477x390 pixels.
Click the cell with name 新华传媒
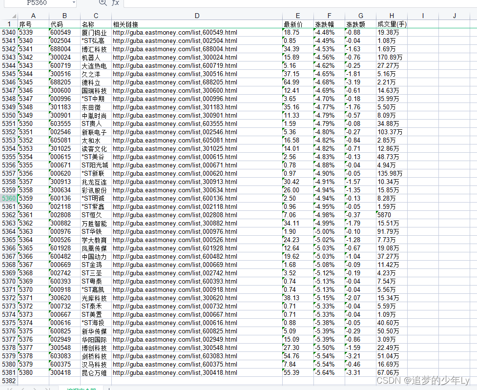pos(96,331)
